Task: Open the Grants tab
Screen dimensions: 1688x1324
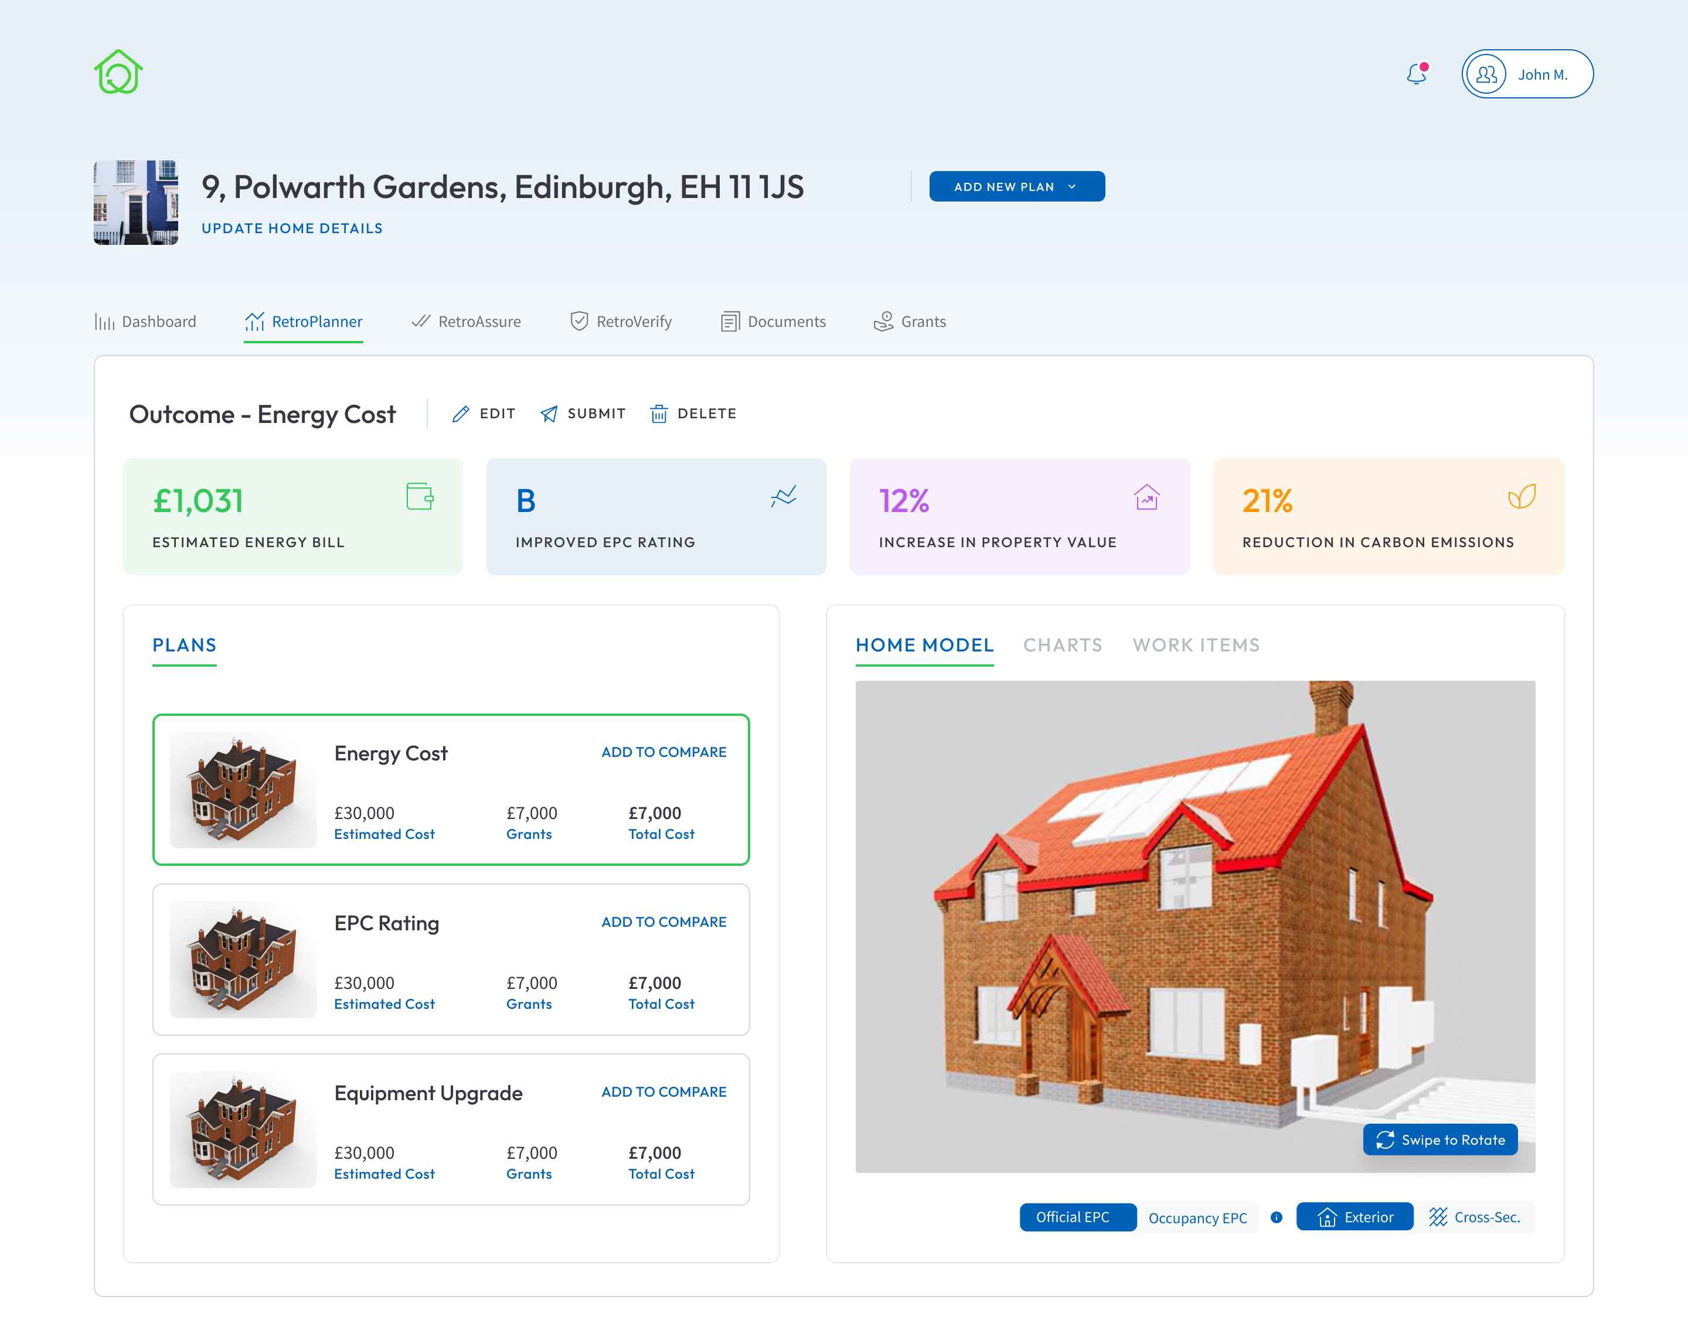Action: (x=910, y=322)
